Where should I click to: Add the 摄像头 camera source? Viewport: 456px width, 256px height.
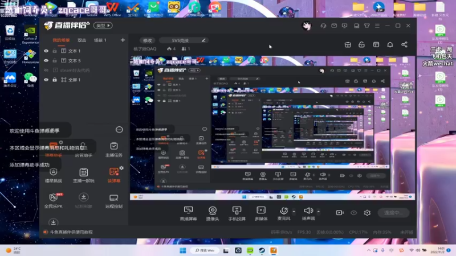pyautogui.click(x=212, y=213)
